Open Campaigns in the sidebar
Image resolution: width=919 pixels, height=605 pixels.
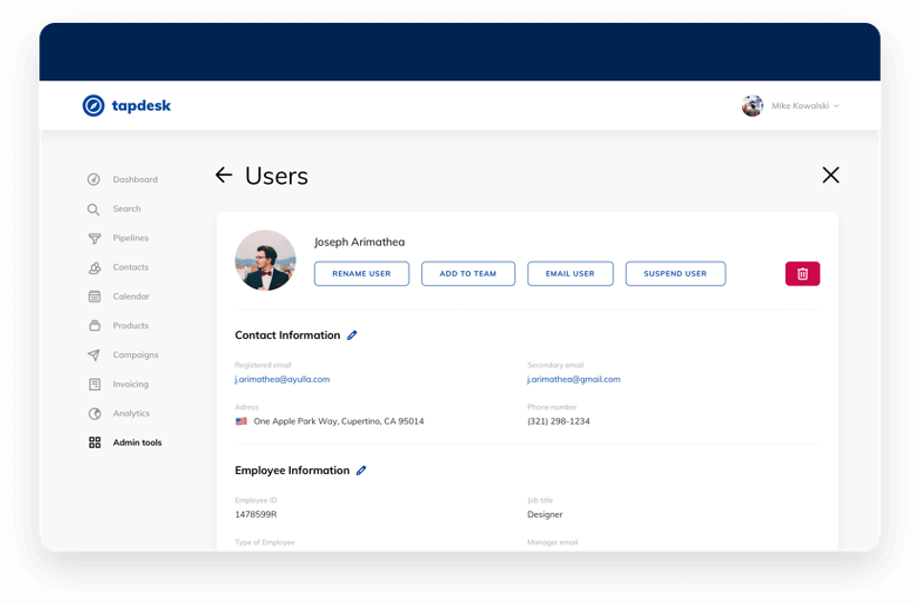point(135,355)
